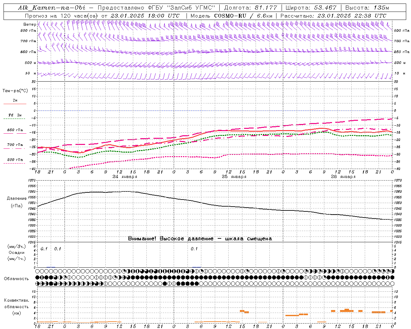Click the Осадки precipitation label
Screen dimensions: 411x329
coord(17,253)
